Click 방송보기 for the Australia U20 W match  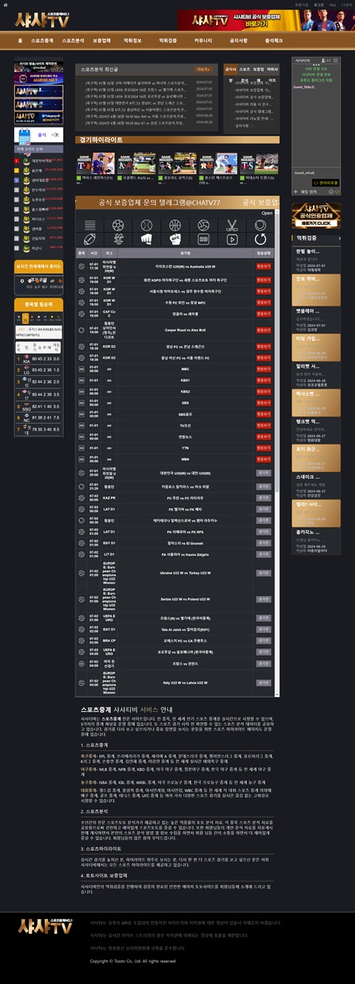264,267
